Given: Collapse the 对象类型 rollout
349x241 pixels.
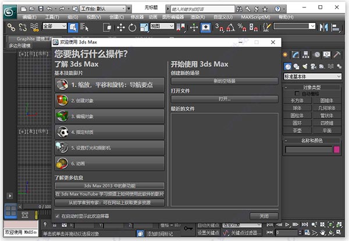Looking at the screenshot, I should click(312, 87).
